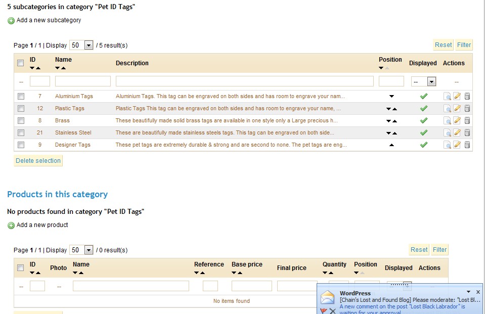Toggle displayed status checkmark for Plastic Tags
This screenshot has height=314, width=485.
pos(424,108)
